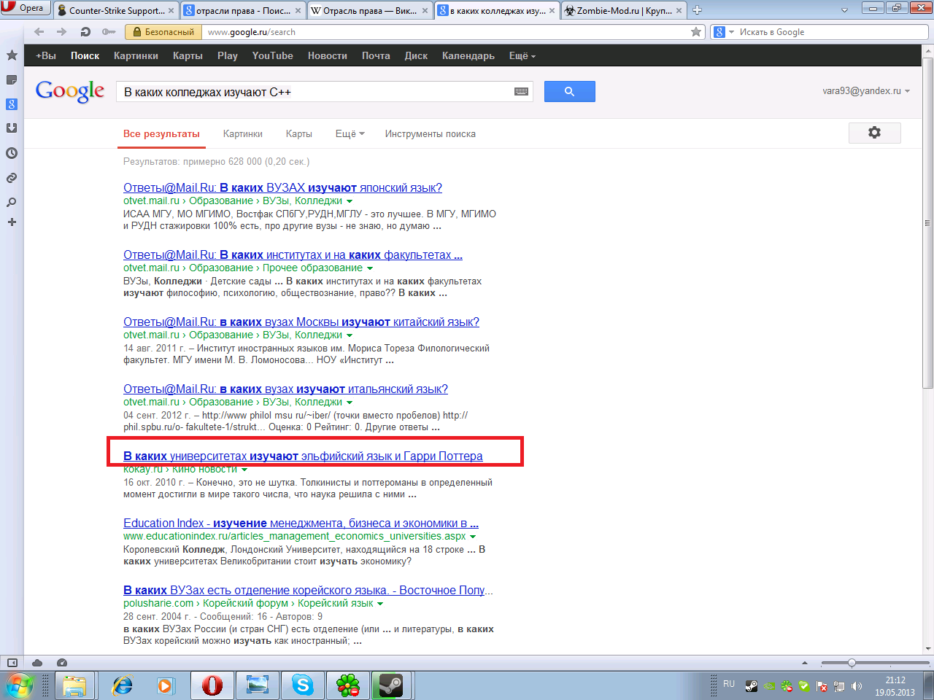Open the Opera bookmarks star panel
This screenshot has height=700, width=934.
click(12, 55)
